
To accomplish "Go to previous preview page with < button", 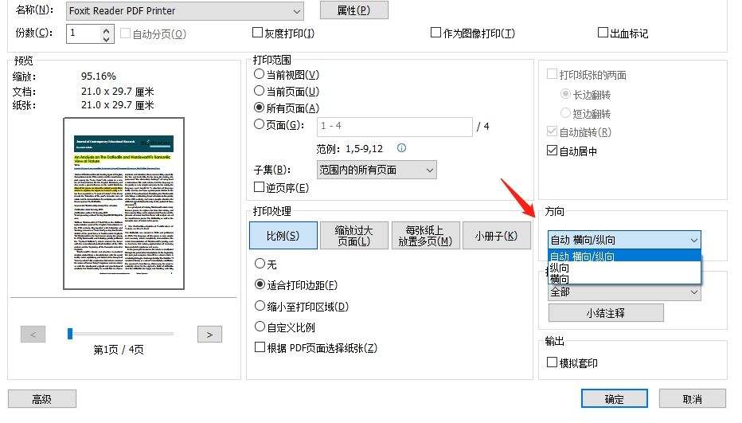I will point(33,335).
